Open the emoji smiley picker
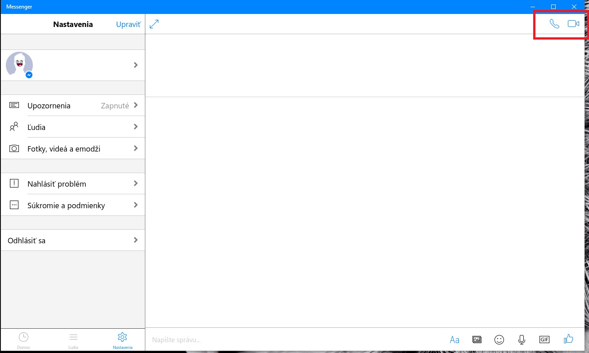This screenshot has height=353, width=589. (x=499, y=340)
